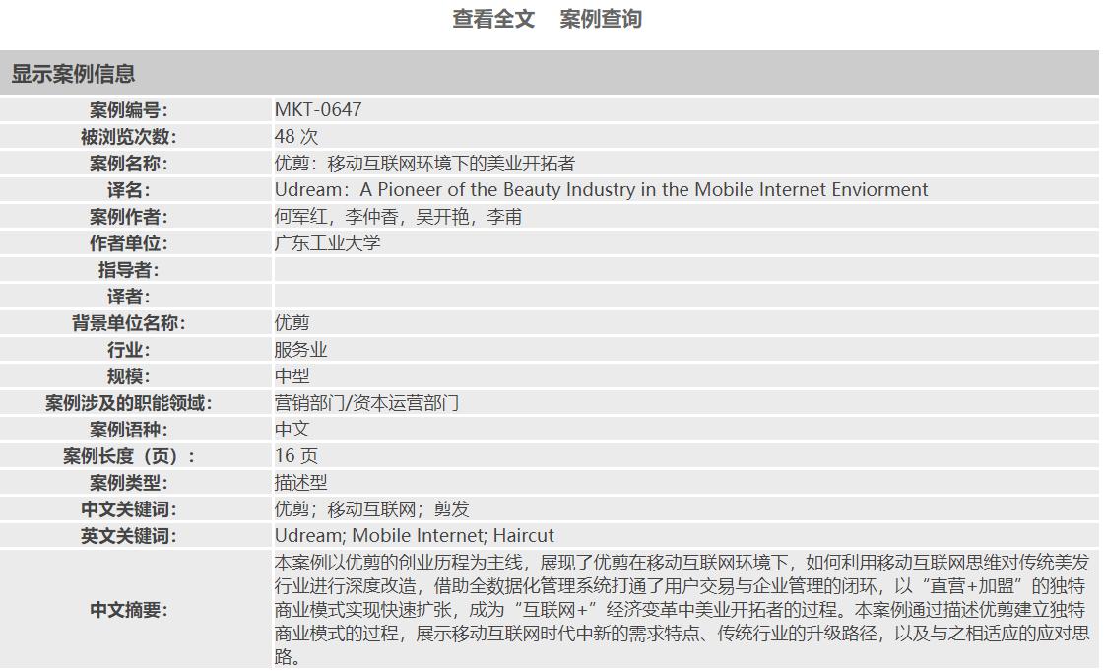Click the 案例涉及的职能领域 label
1104x671 pixels.
click(x=128, y=403)
